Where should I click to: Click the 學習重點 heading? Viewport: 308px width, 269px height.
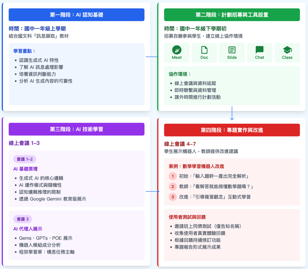point(24,51)
